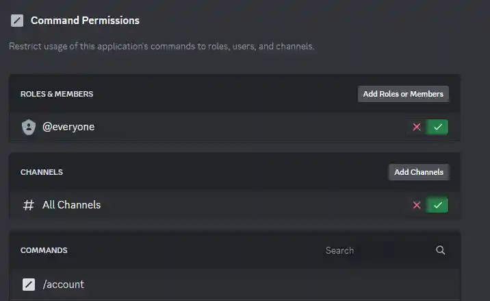Click the Command Permissions header slash icon
This screenshot has width=490, height=301.
point(17,21)
